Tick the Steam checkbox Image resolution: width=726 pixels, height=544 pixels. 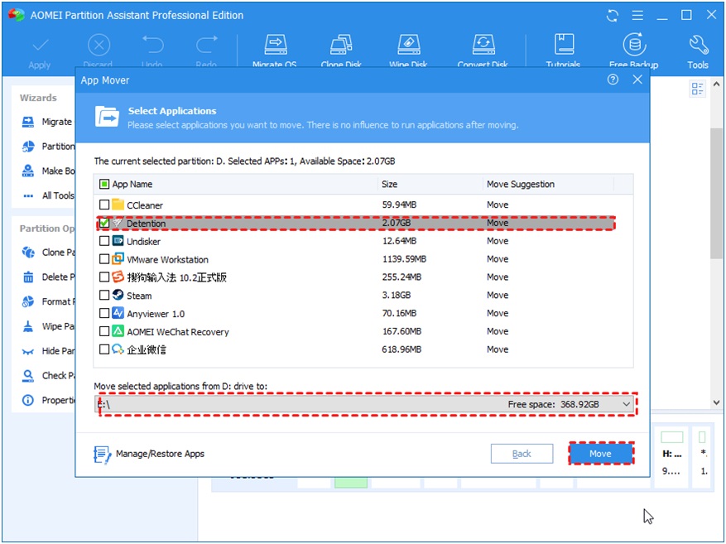click(x=104, y=296)
